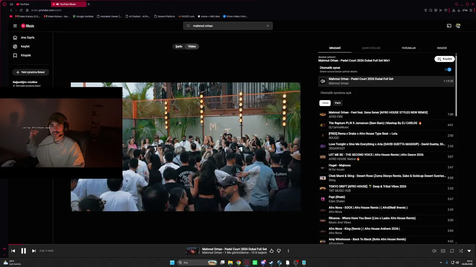Click the 'TOKYO DRIFT [AFRO HOUSE]' thumbnail
Viewport: 476px width, 267px height.
[x=323, y=188]
